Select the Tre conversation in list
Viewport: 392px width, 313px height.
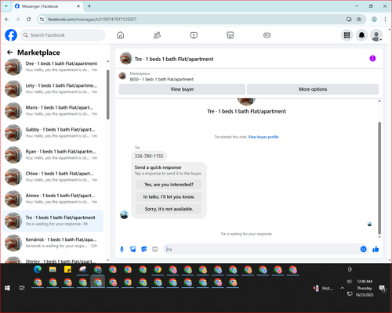coord(53,221)
